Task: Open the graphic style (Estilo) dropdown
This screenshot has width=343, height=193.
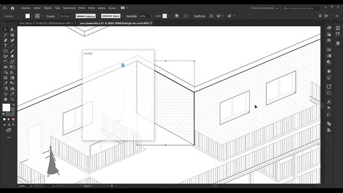Action: point(169,16)
